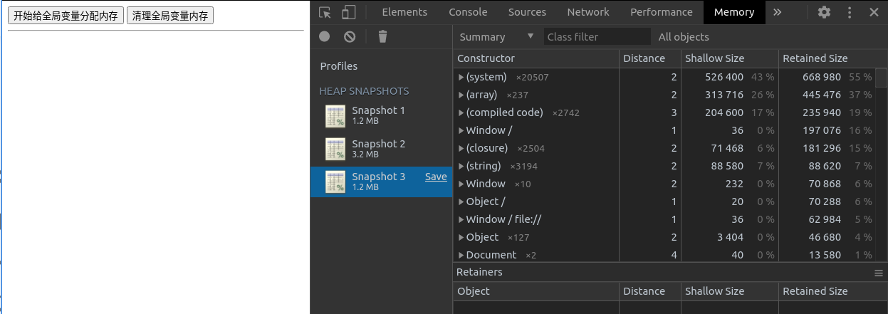The height and width of the screenshot is (314, 888).
Task: Expand the (system) constructor row
Action: [461, 77]
